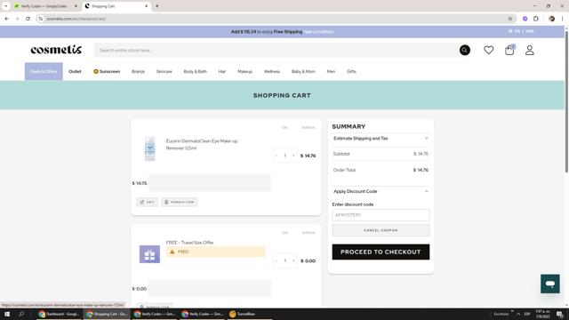Open the Gifts menu

click(351, 71)
